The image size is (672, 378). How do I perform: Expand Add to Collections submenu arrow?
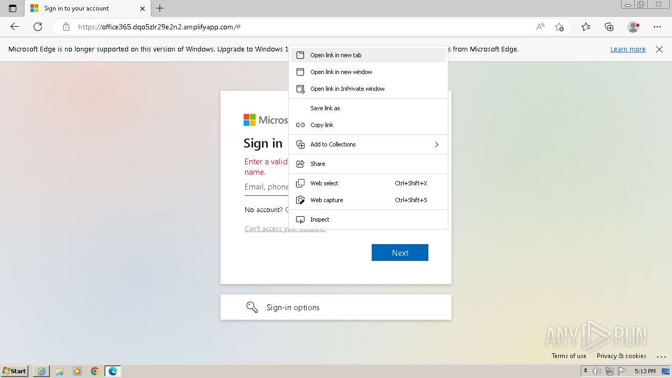[x=437, y=144]
